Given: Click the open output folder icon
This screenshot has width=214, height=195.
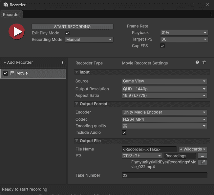Looking at the screenshot, I should [x=203, y=162].
